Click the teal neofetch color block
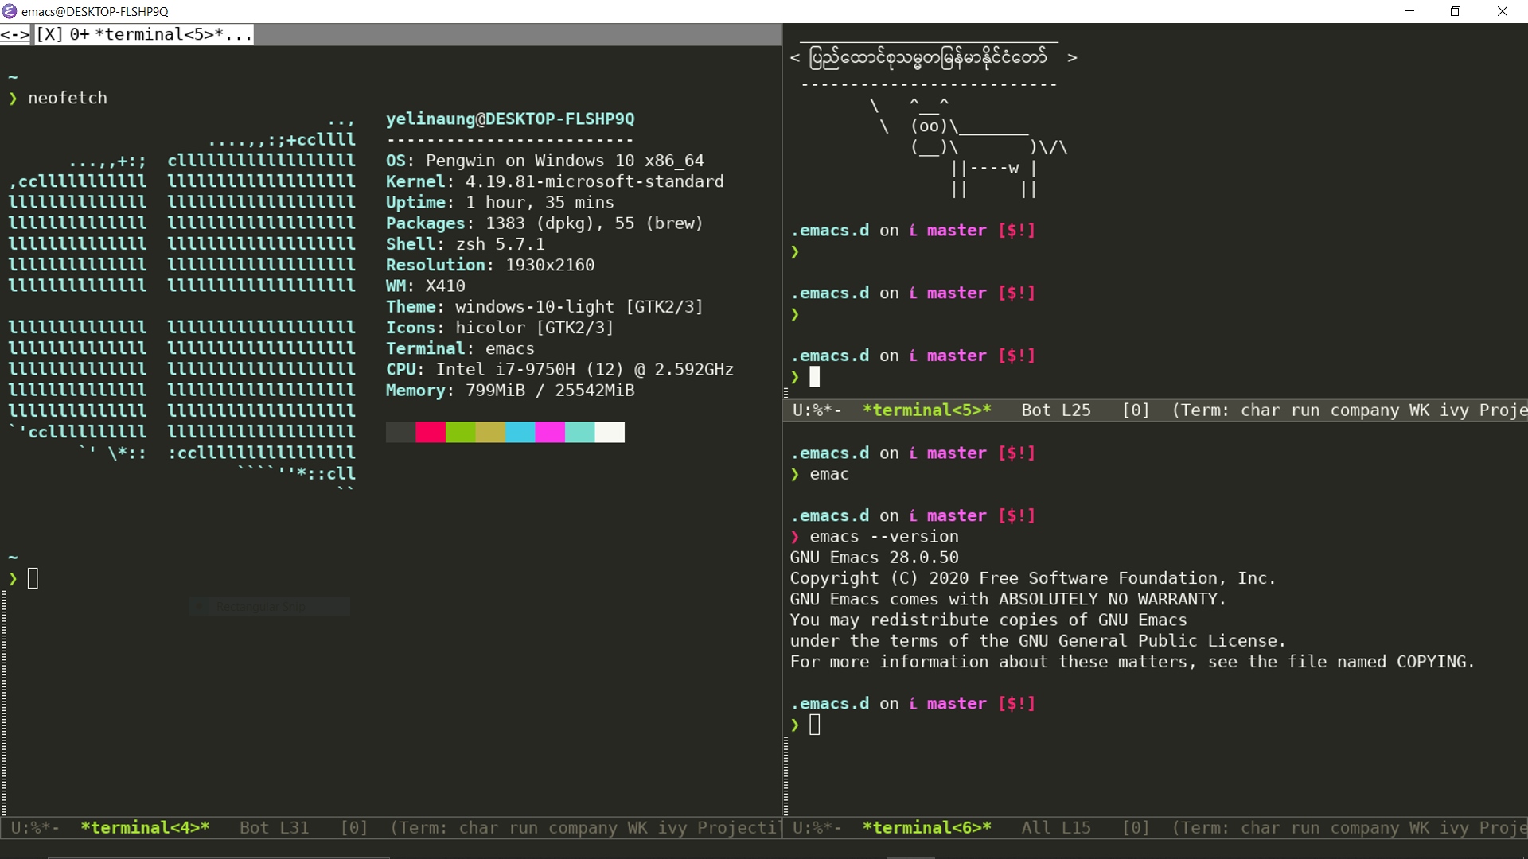Viewport: 1528px width, 859px height. (579, 432)
